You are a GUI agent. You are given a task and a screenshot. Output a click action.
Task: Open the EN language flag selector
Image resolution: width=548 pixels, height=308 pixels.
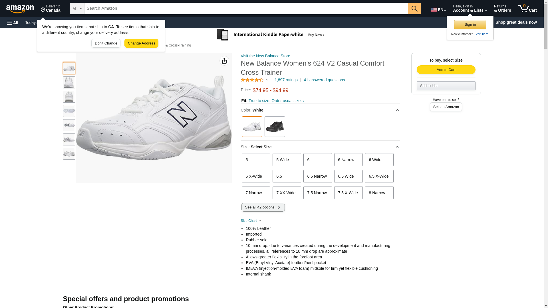click(x=438, y=10)
